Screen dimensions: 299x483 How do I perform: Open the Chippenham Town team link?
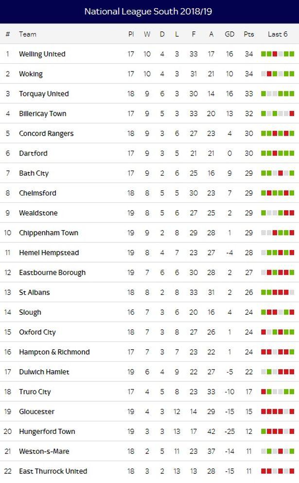48,233
